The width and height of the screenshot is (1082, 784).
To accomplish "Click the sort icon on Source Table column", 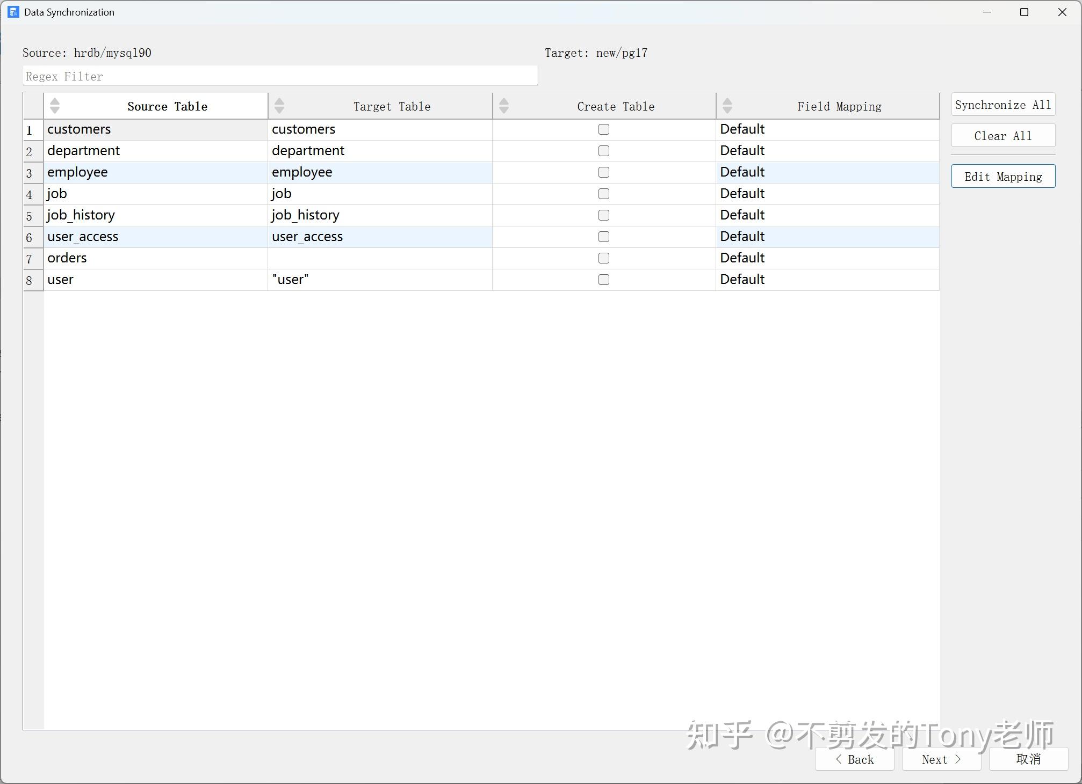I will click(54, 106).
